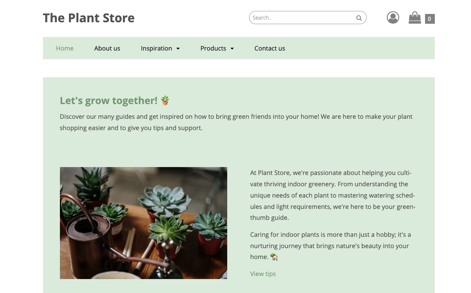The height and width of the screenshot is (293, 471).
Task: Click the chevron arrow next to Inspiration
Action: tap(178, 48)
